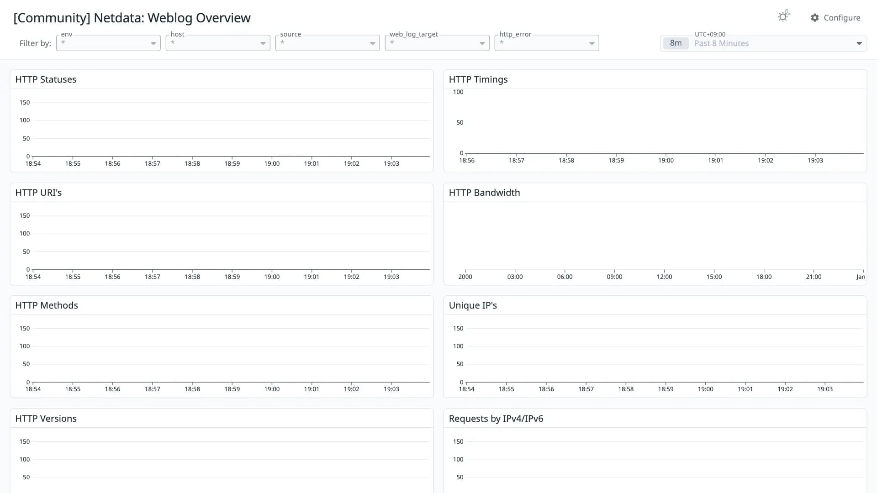Click the Requests by IPv4/IPv6 widget title
The width and height of the screenshot is (877, 493).
[496, 419]
